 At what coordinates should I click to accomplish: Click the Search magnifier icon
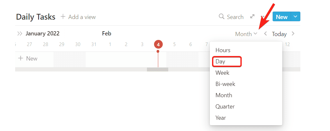pos(221,17)
